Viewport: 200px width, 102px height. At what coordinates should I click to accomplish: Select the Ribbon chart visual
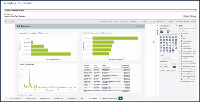tap(176, 40)
